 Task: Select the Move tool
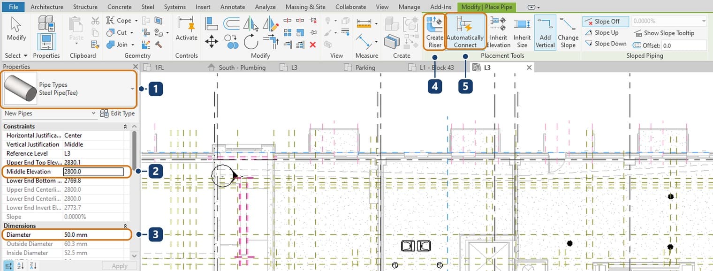212,42
